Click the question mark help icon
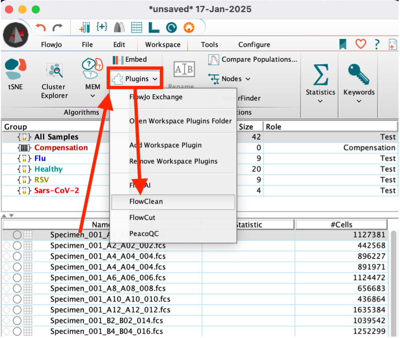 click(x=377, y=44)
